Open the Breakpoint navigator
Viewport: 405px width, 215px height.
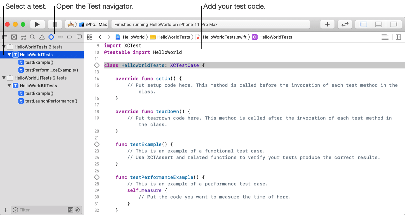click(70, 37)
